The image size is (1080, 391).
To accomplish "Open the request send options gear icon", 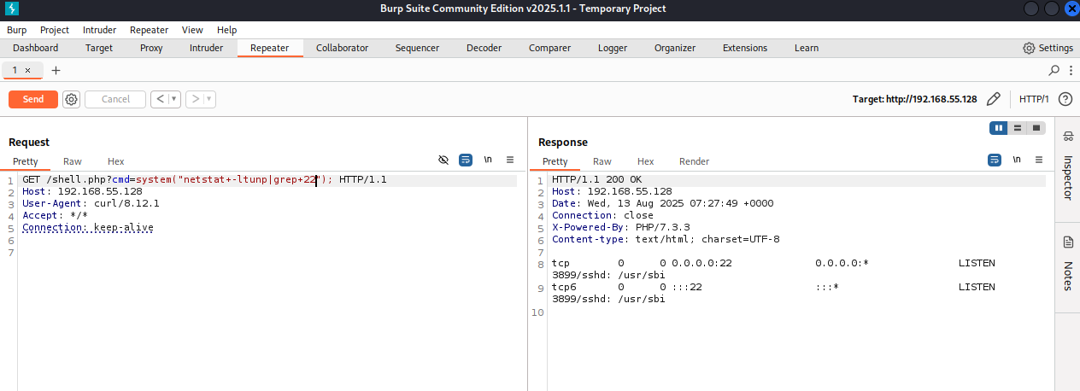I will pyautogui.click(x=72, y=99).
